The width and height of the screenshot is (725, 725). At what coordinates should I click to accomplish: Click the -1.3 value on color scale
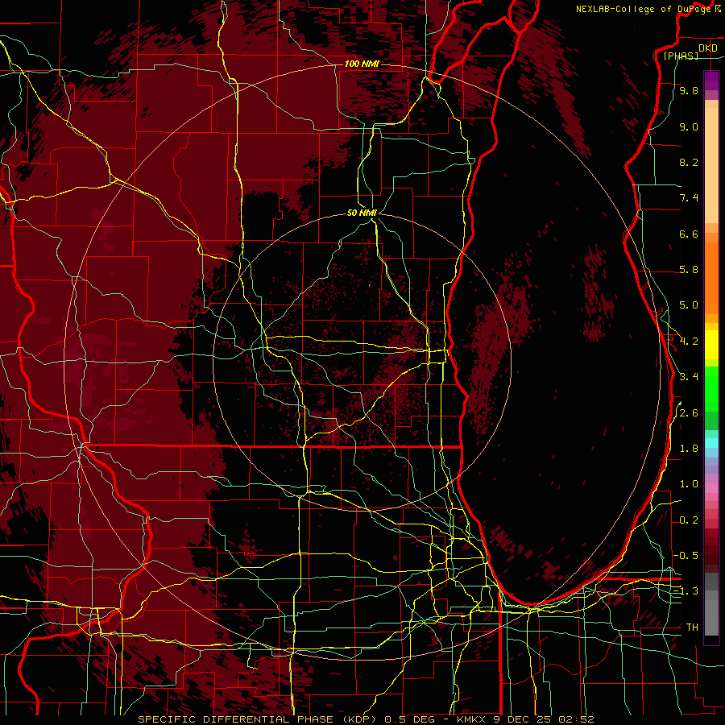[686, 591]
